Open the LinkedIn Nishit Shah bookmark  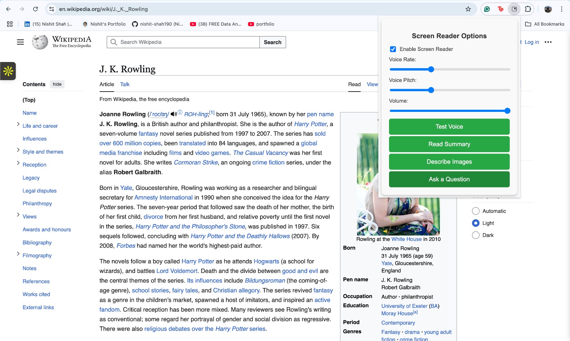coord(48,24)
